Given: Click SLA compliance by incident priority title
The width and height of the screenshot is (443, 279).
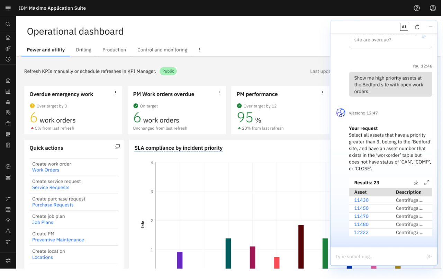Looking at the screenshot, I should tap(179, 148).
